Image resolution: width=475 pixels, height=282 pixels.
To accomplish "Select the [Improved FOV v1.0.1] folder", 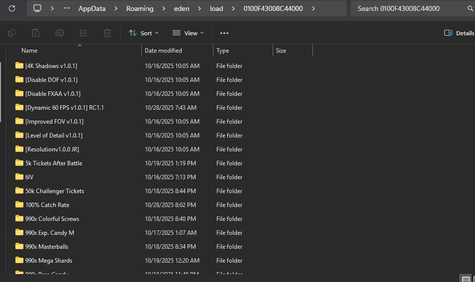I will coord(55,122).
